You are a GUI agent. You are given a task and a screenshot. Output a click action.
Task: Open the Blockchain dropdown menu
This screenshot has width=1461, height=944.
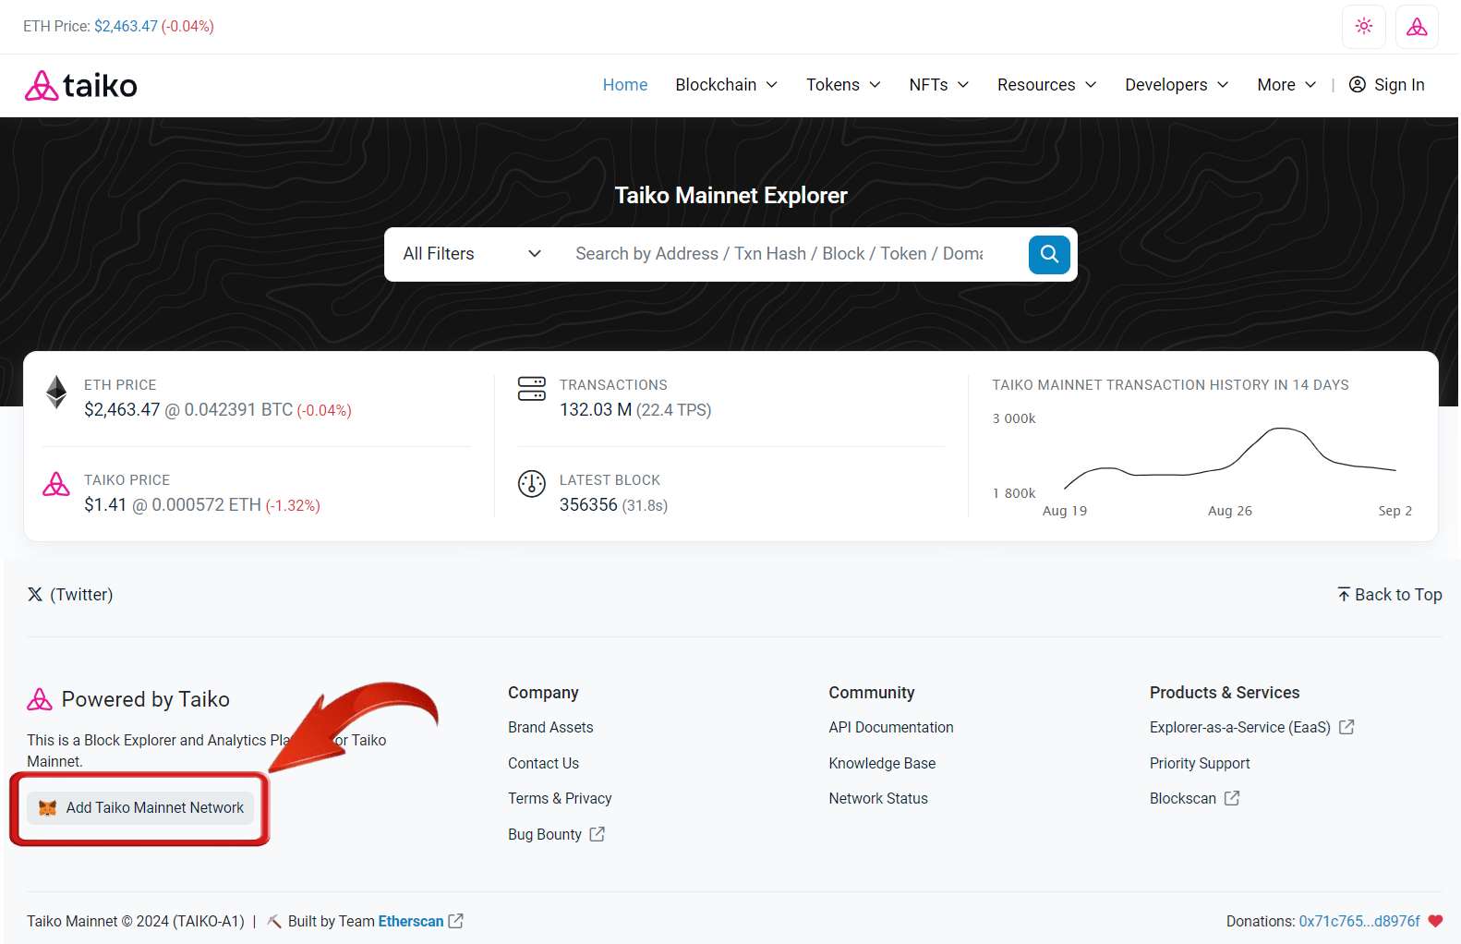pos(726,85)
